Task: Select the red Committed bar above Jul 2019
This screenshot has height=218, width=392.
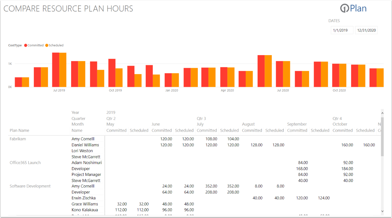Action: (x=56, y=70)
